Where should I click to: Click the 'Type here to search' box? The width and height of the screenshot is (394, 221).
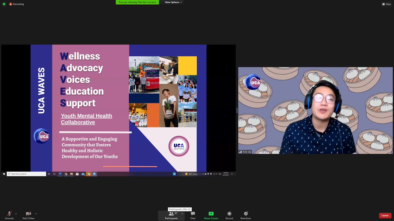click(x=27, y=174)
